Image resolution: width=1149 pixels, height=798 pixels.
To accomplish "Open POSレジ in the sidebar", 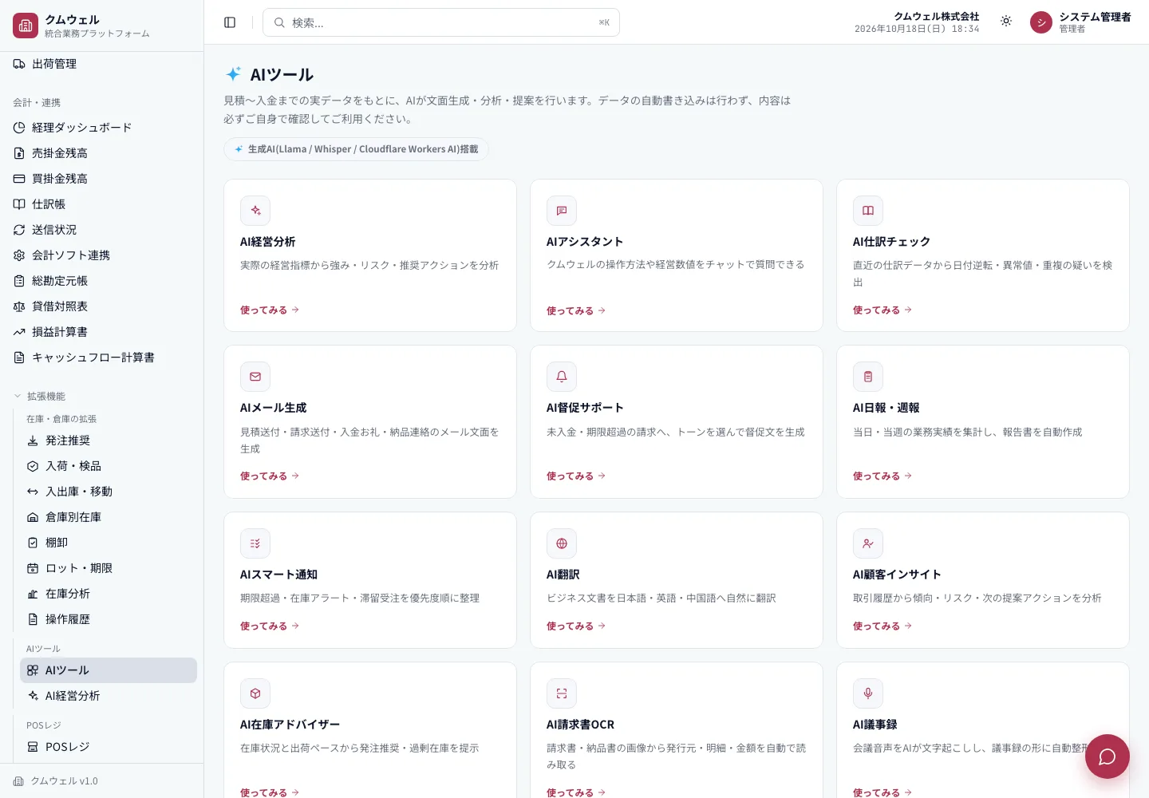I will (109, 747).
